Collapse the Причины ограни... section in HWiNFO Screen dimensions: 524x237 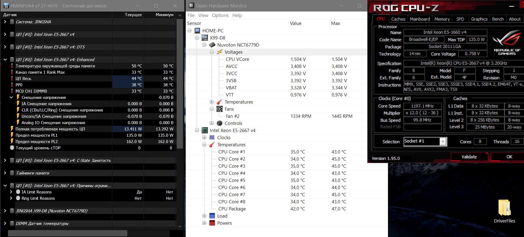tap(5, 186)
